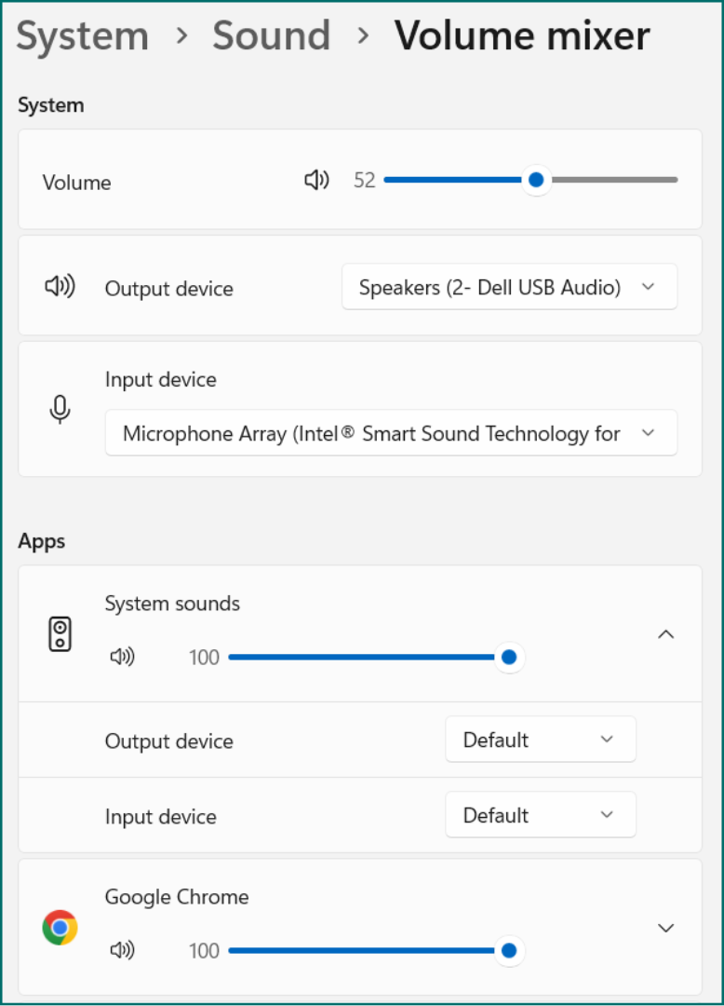Click the Input device microphone icon
Viewport: 724px width, 1006px height.
click(x=60, y=409)
